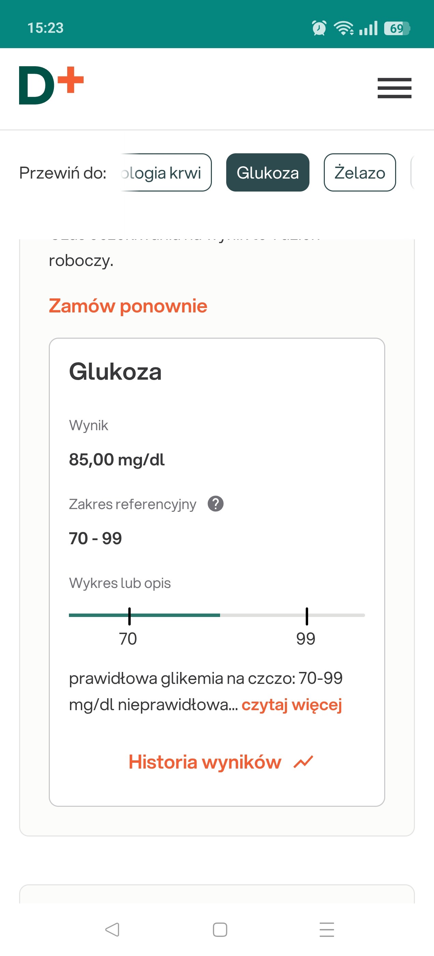Click the reference range help icon
Image resolution: width=434 pixels, height=956 pixels.
[216, 504]
